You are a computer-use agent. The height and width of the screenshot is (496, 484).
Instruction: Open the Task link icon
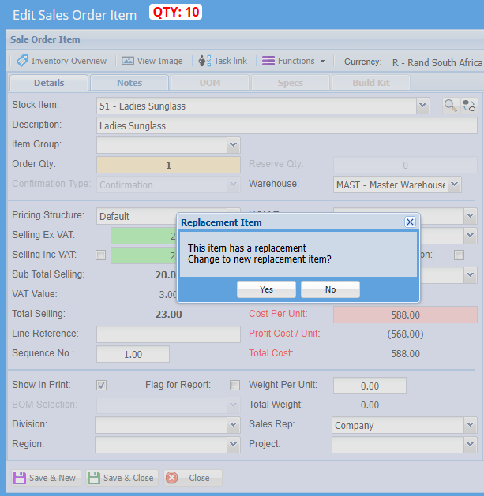(204, 61)
